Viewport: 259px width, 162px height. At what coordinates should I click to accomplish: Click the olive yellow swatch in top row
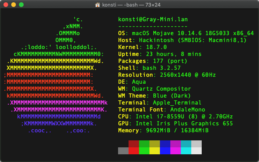(154, 144)
